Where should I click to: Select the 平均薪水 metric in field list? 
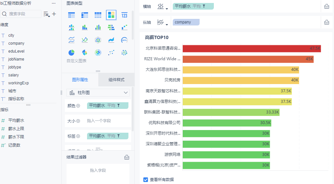click(x=16, y=120)
